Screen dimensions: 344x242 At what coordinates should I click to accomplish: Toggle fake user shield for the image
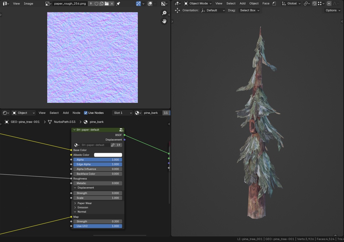coord(96,4)
